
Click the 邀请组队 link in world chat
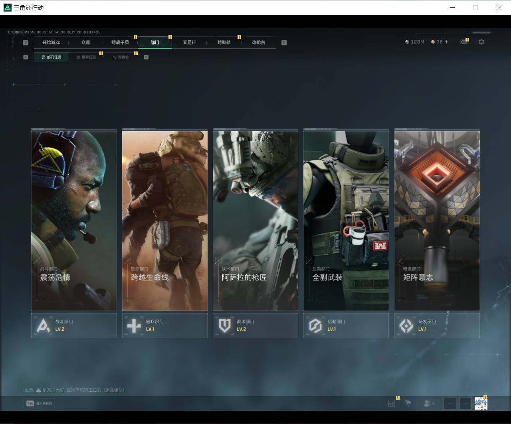pos(114,390)
